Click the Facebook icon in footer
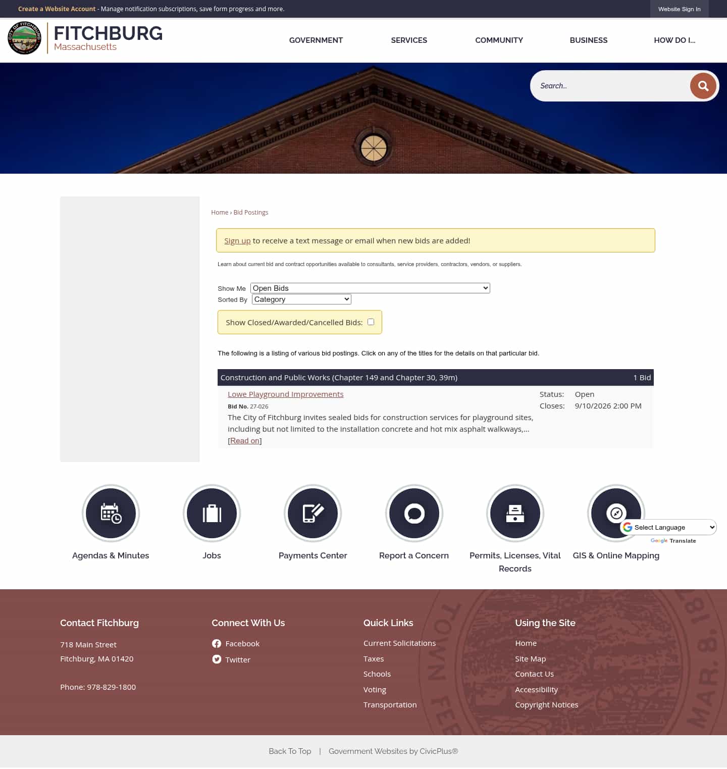The height and width of the screenshot is (769, 727). point(217,644)
